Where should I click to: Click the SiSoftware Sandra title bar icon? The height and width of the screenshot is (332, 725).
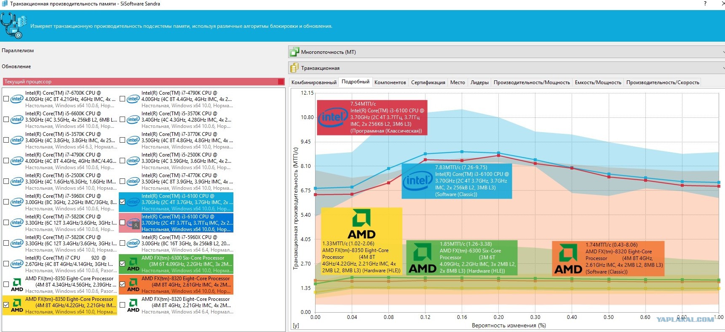pyautogui.click(x=4, y=4)
